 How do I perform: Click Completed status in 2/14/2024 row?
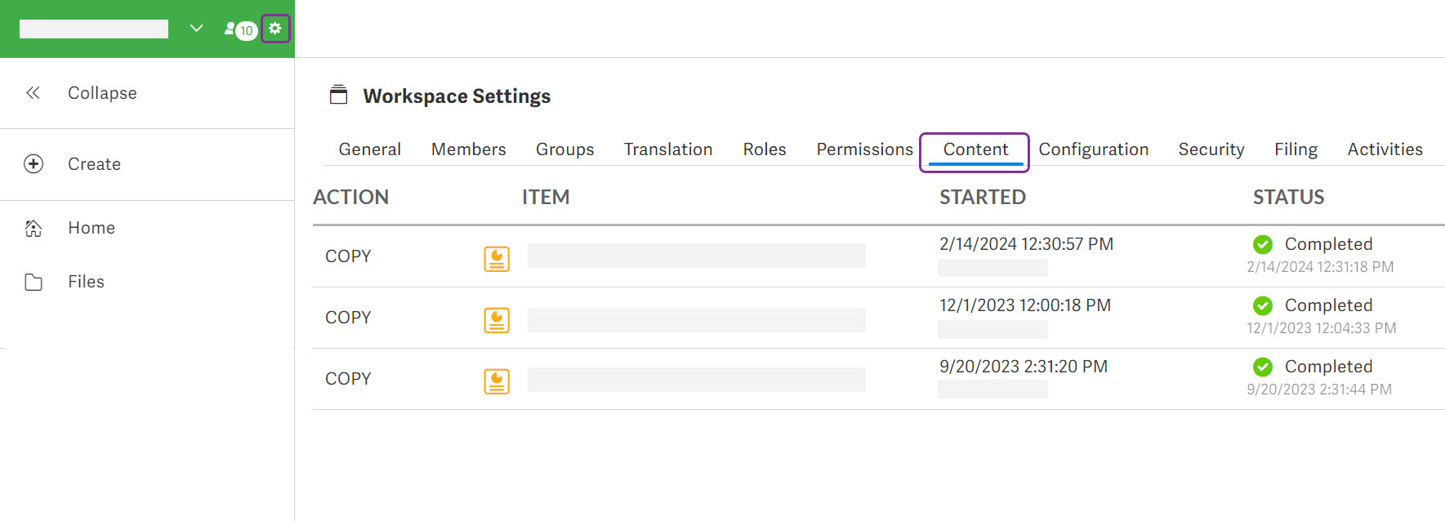coord(1329,244)
